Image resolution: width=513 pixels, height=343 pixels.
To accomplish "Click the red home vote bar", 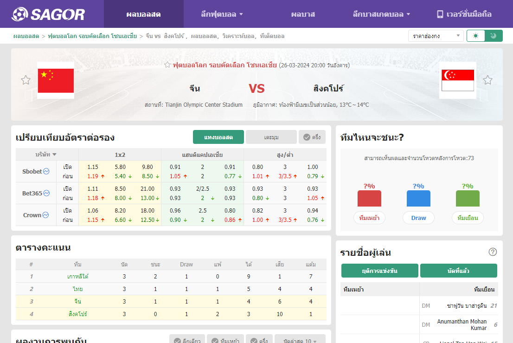I will [x=369, y=198].
